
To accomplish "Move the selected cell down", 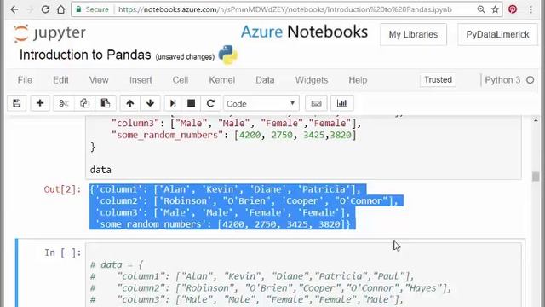I will (x=150, y=103).
